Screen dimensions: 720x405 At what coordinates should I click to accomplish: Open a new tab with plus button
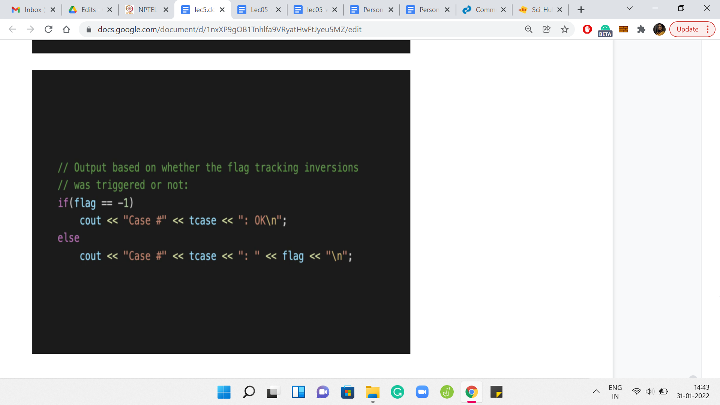[x=581, y=10]
